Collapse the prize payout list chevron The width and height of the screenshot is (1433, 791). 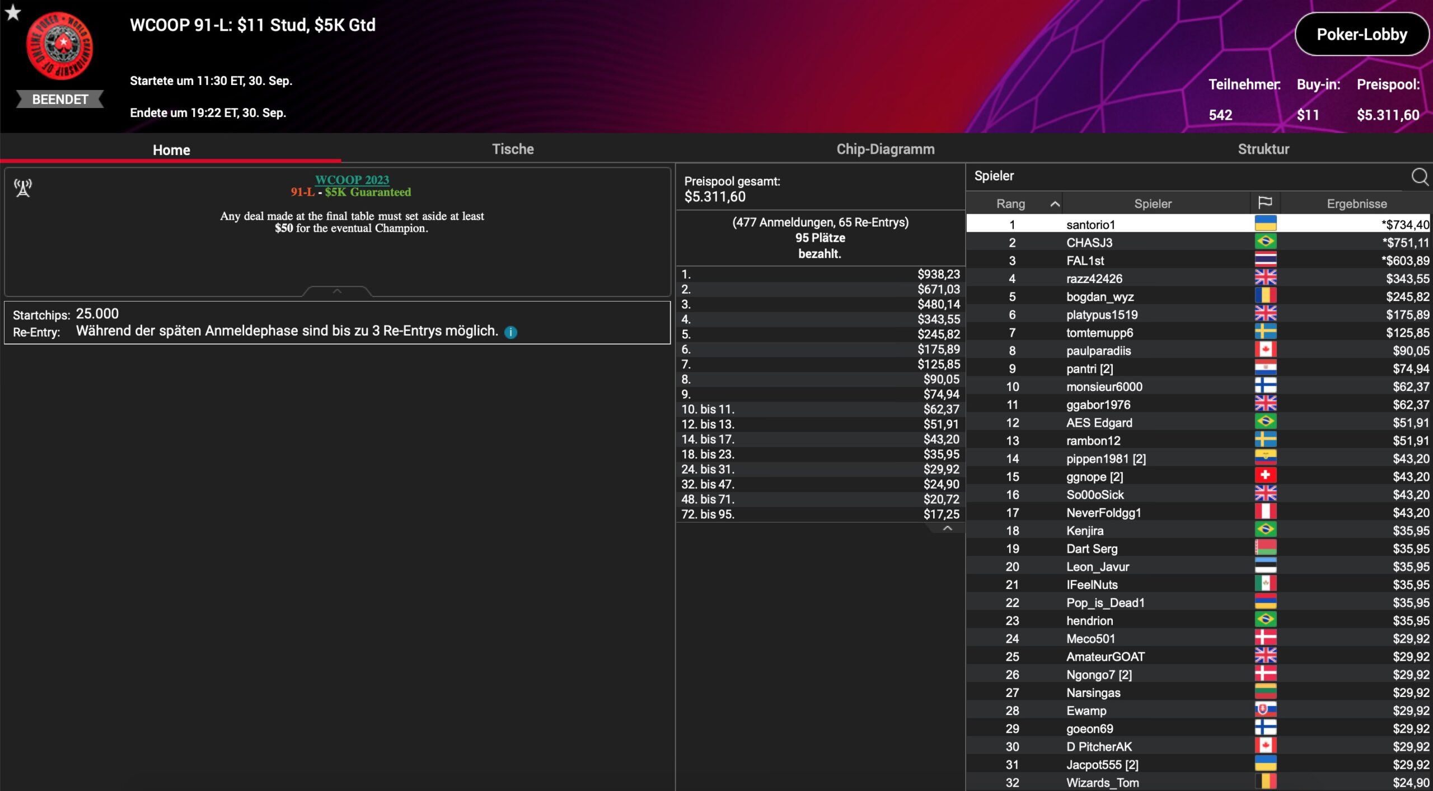click(x=947, y=528)
